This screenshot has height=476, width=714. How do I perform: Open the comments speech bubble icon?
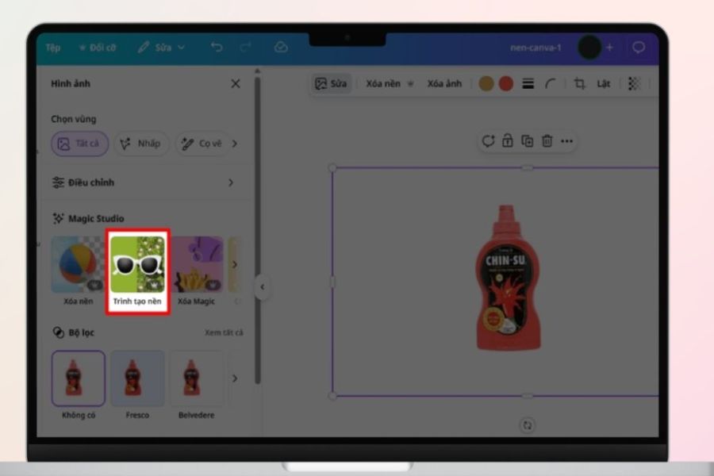639,48
